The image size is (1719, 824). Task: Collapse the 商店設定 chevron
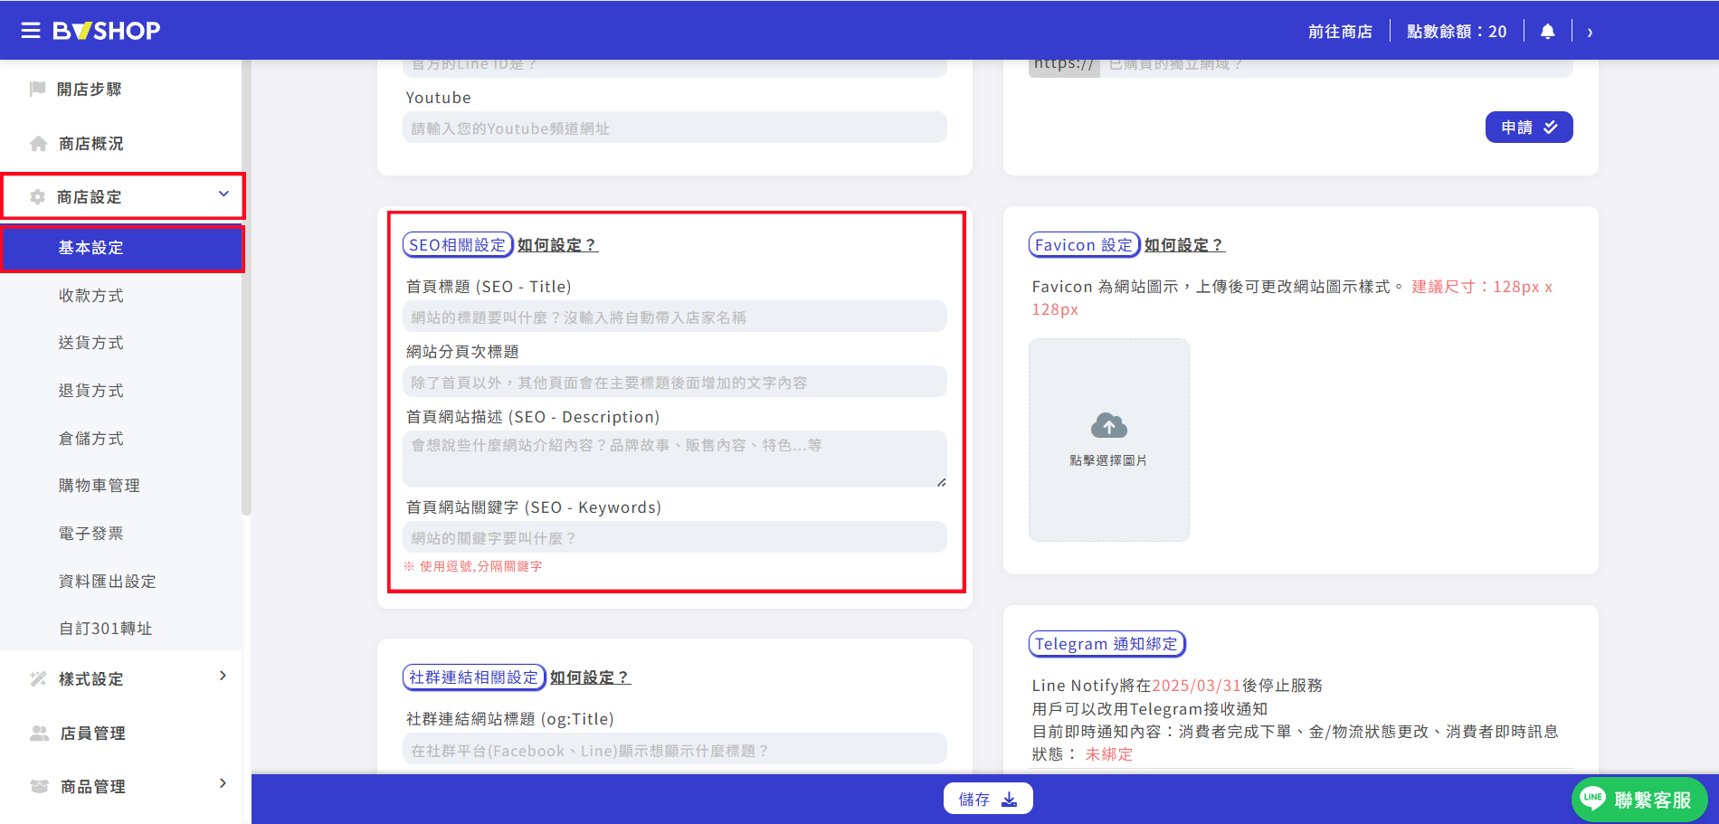click(x=223, y=194)
